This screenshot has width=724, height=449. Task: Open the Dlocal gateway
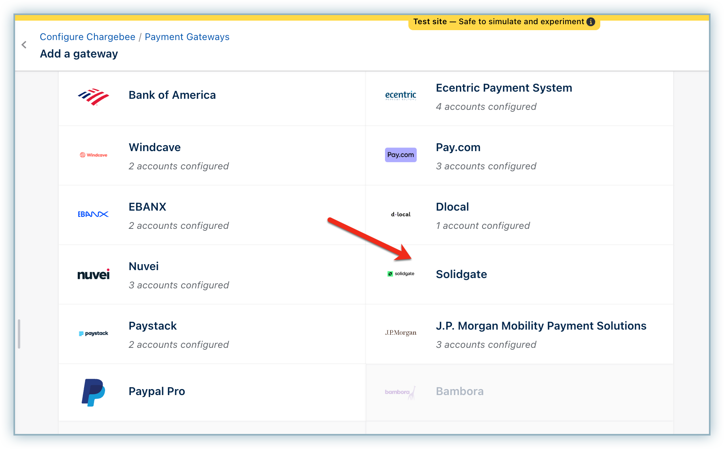click(452, 207)
